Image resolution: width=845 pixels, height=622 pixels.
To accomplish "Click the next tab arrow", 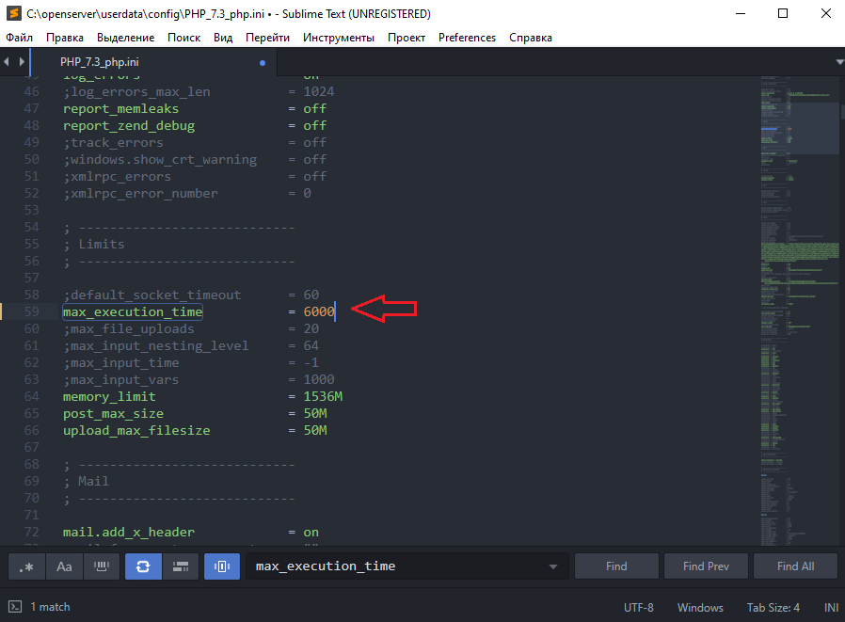I will click(x=21, y=62).
